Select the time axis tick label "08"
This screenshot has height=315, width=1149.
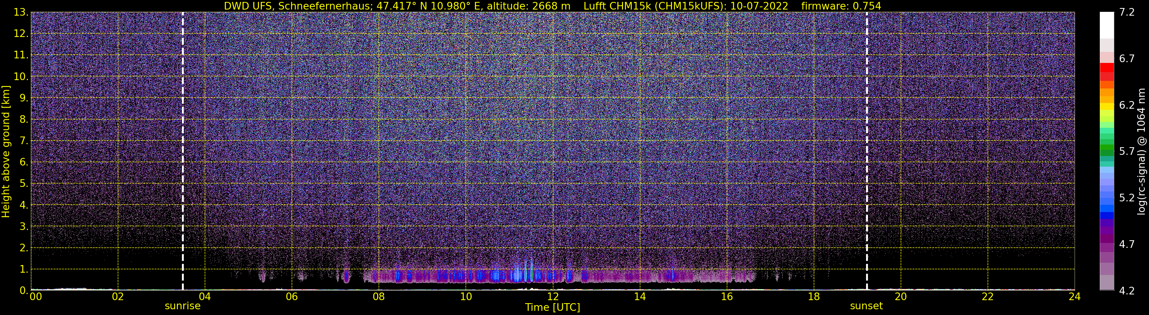coord(379,297)
